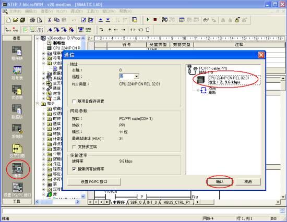The image size is (287, 222).
Task: Collapse 状态表 tree node
Action: 43,63
